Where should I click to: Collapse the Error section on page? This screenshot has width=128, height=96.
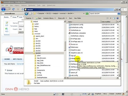6,70
